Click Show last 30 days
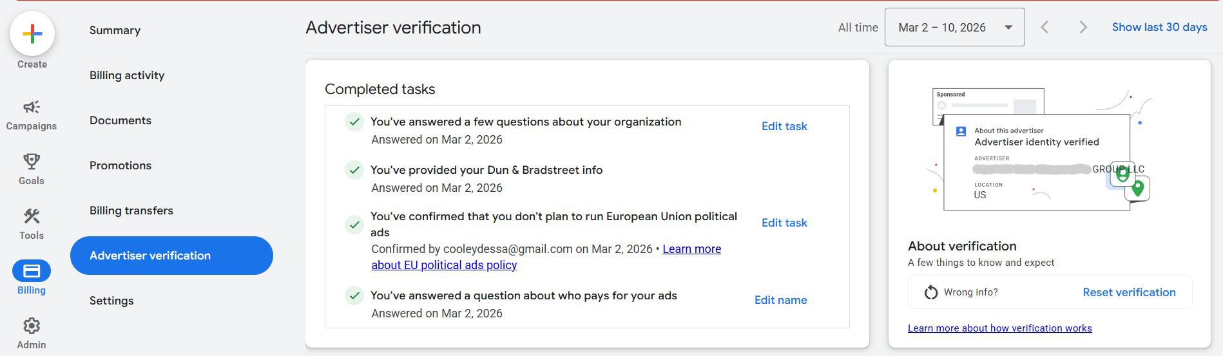 point(1159,27)
